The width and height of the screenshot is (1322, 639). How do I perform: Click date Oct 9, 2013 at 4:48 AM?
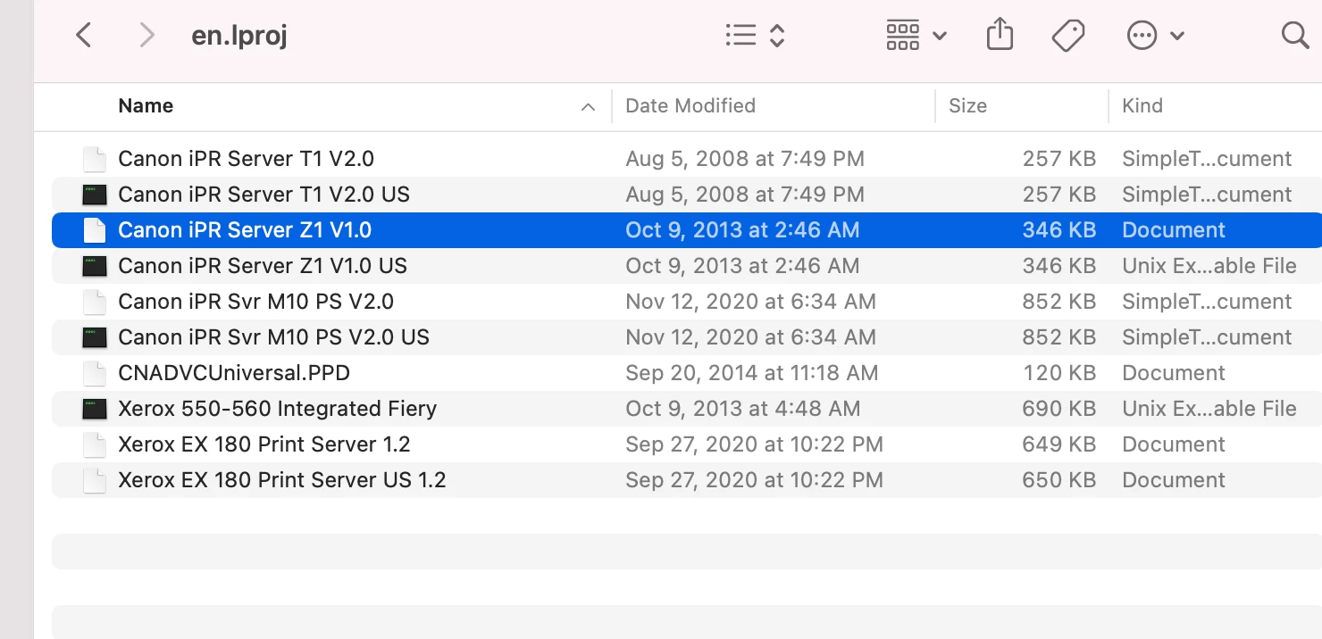click(743, 409)
